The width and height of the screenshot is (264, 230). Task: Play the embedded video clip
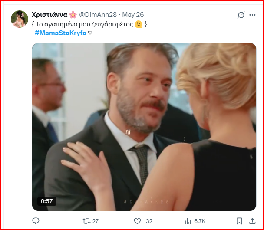click(x=144, y=127)
